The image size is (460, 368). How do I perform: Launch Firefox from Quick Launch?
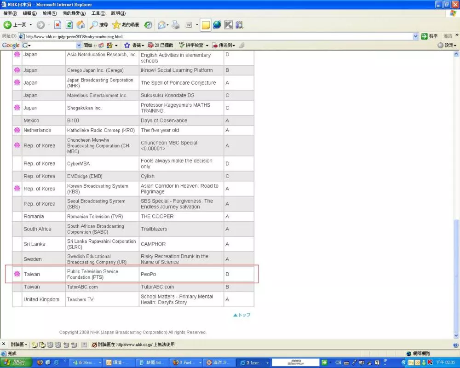[40, 362]
